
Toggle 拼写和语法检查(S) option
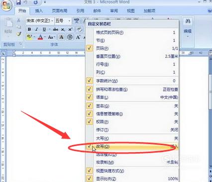tap(132, 89)
